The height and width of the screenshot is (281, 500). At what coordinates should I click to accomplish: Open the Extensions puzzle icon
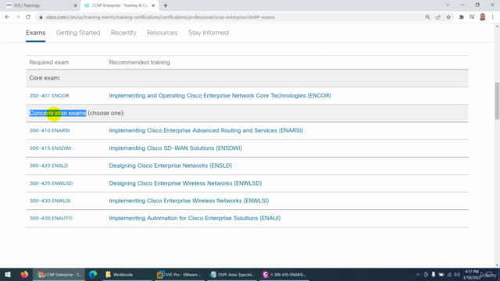[462, 17]
